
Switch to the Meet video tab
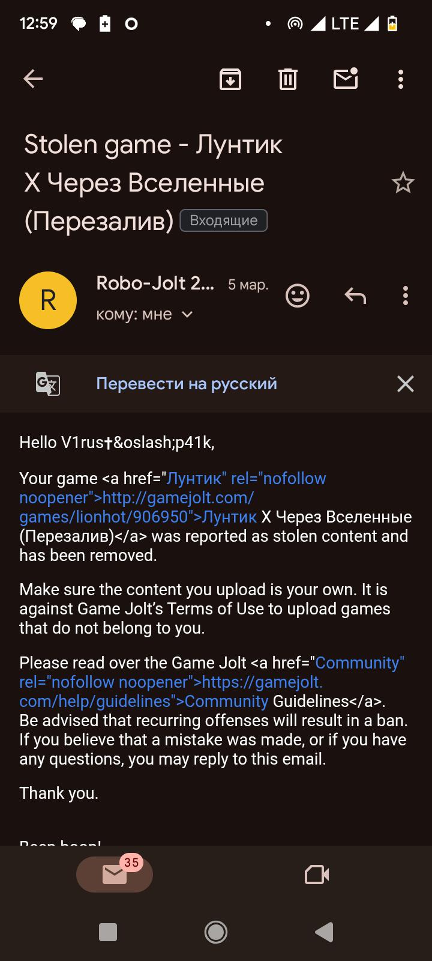point(317,875)
